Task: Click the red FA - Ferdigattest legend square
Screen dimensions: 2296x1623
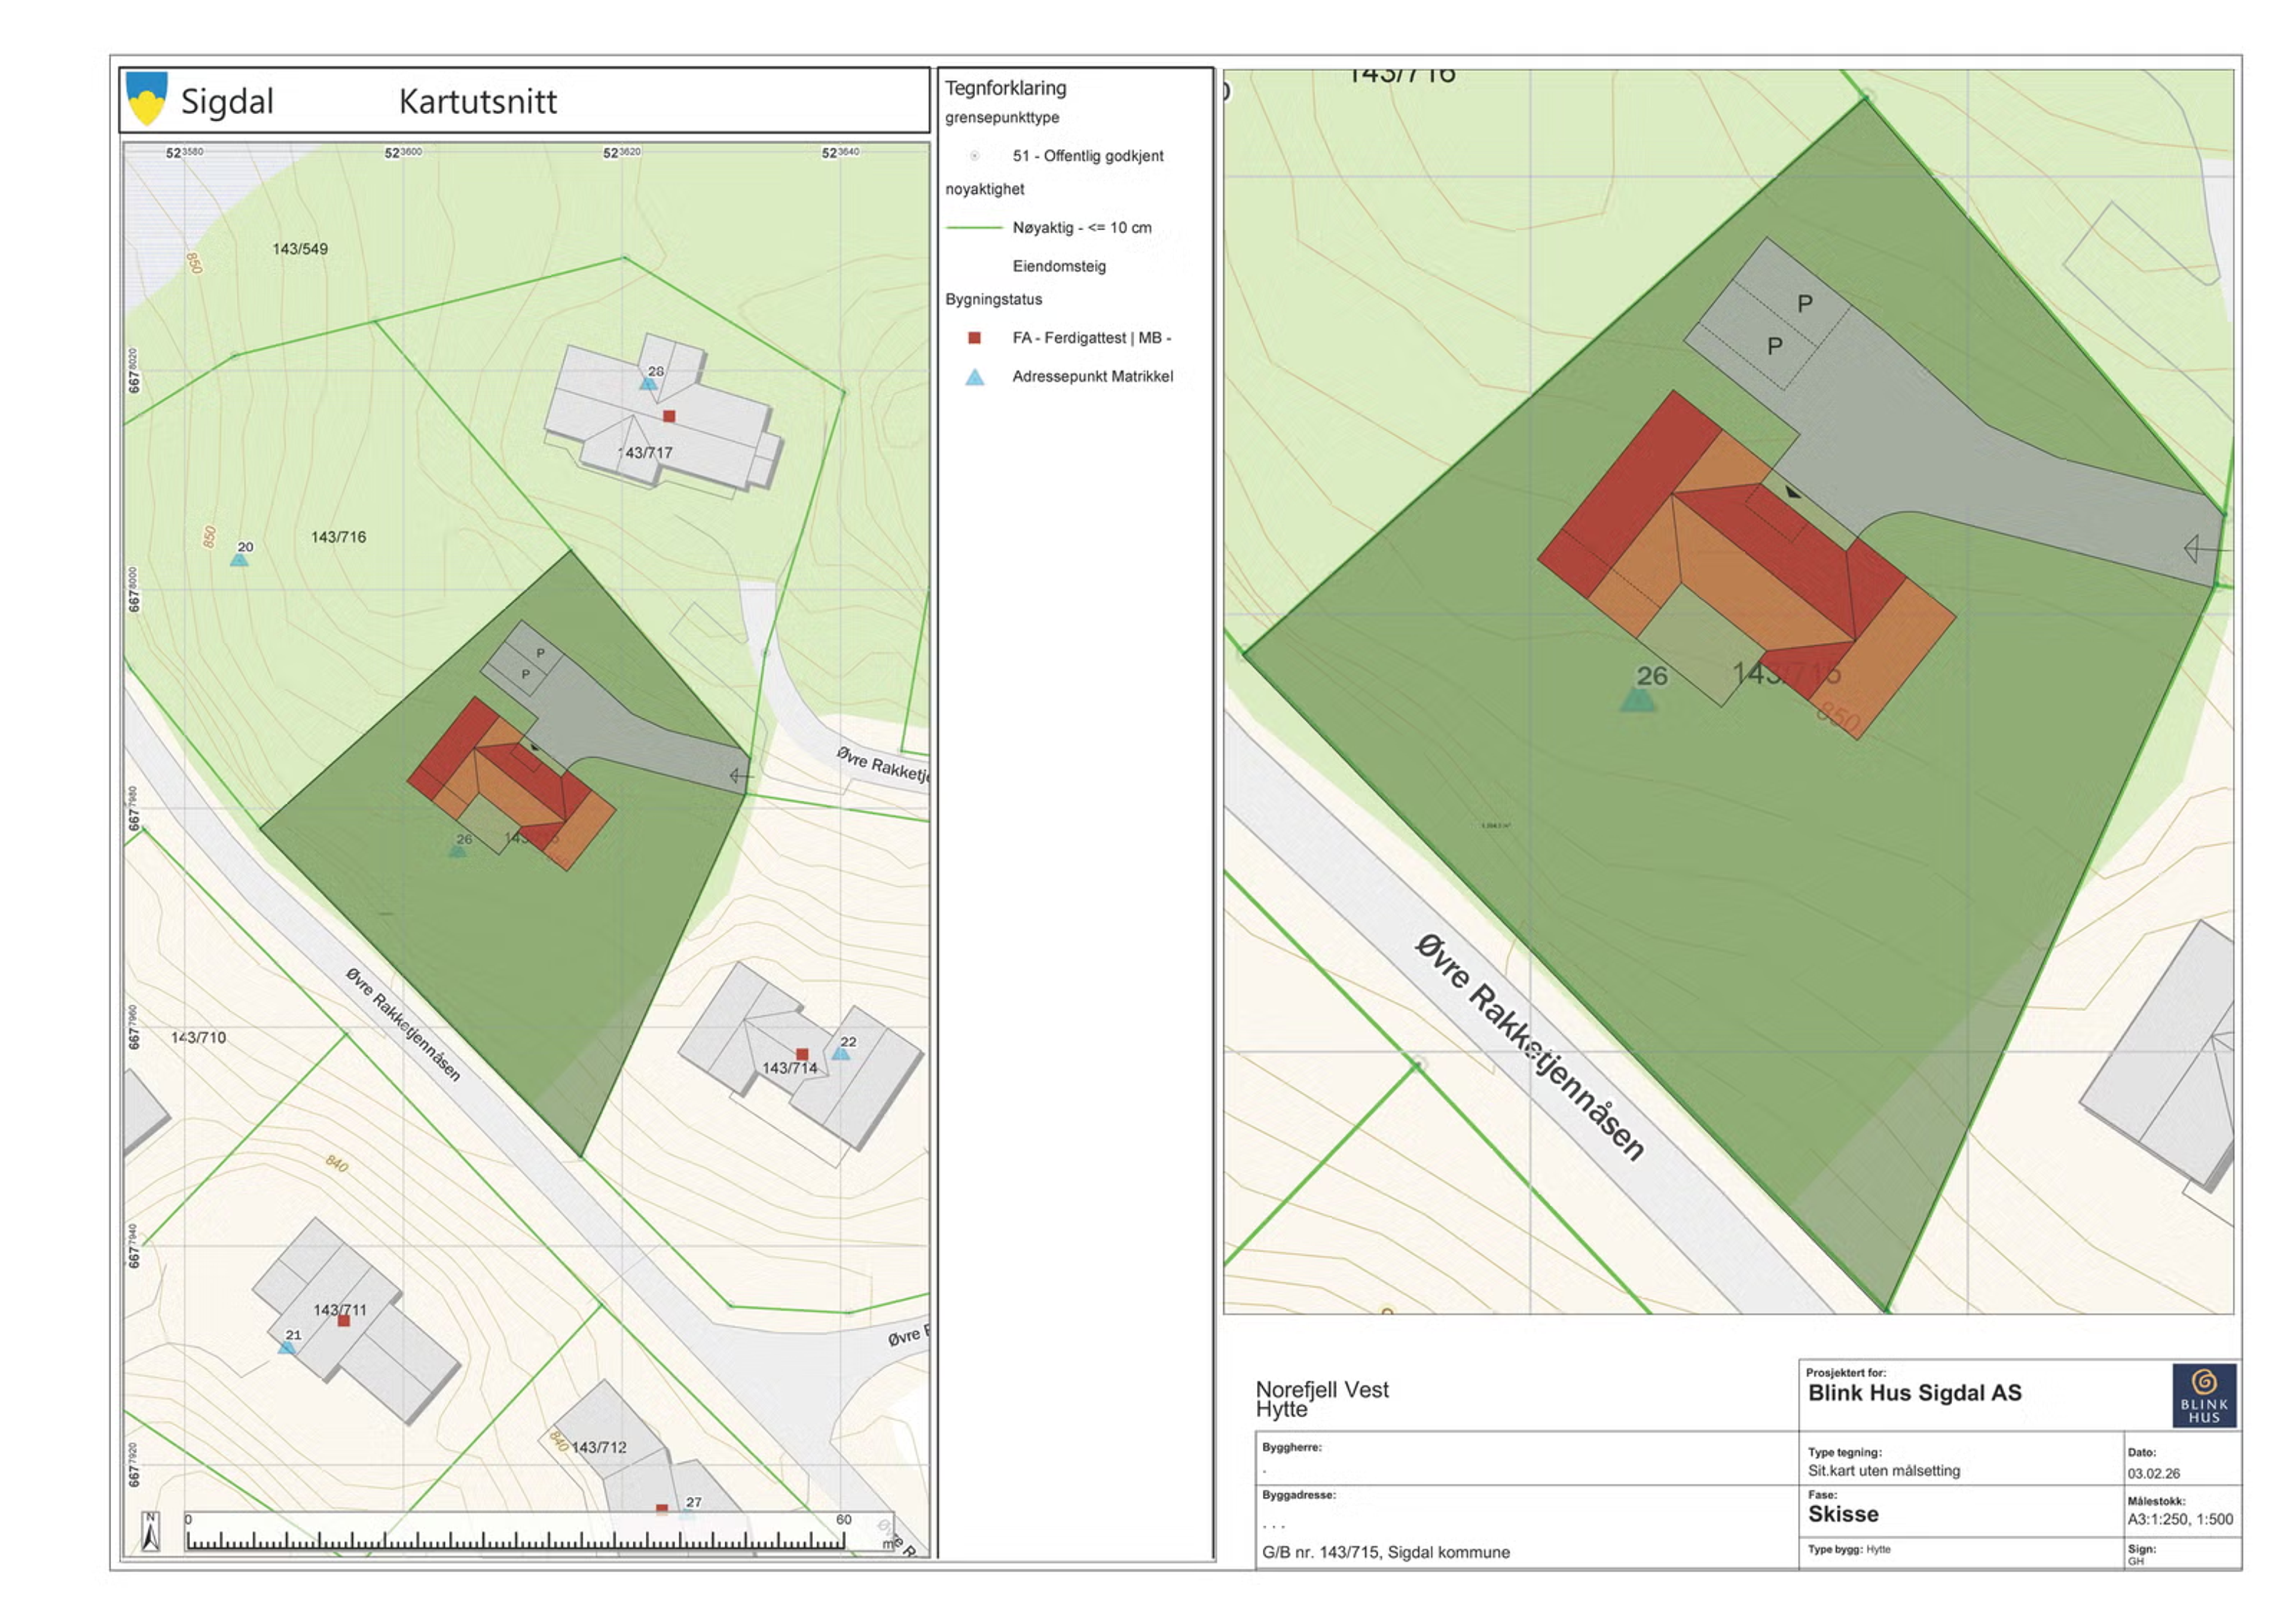Action: pos(974,338)
